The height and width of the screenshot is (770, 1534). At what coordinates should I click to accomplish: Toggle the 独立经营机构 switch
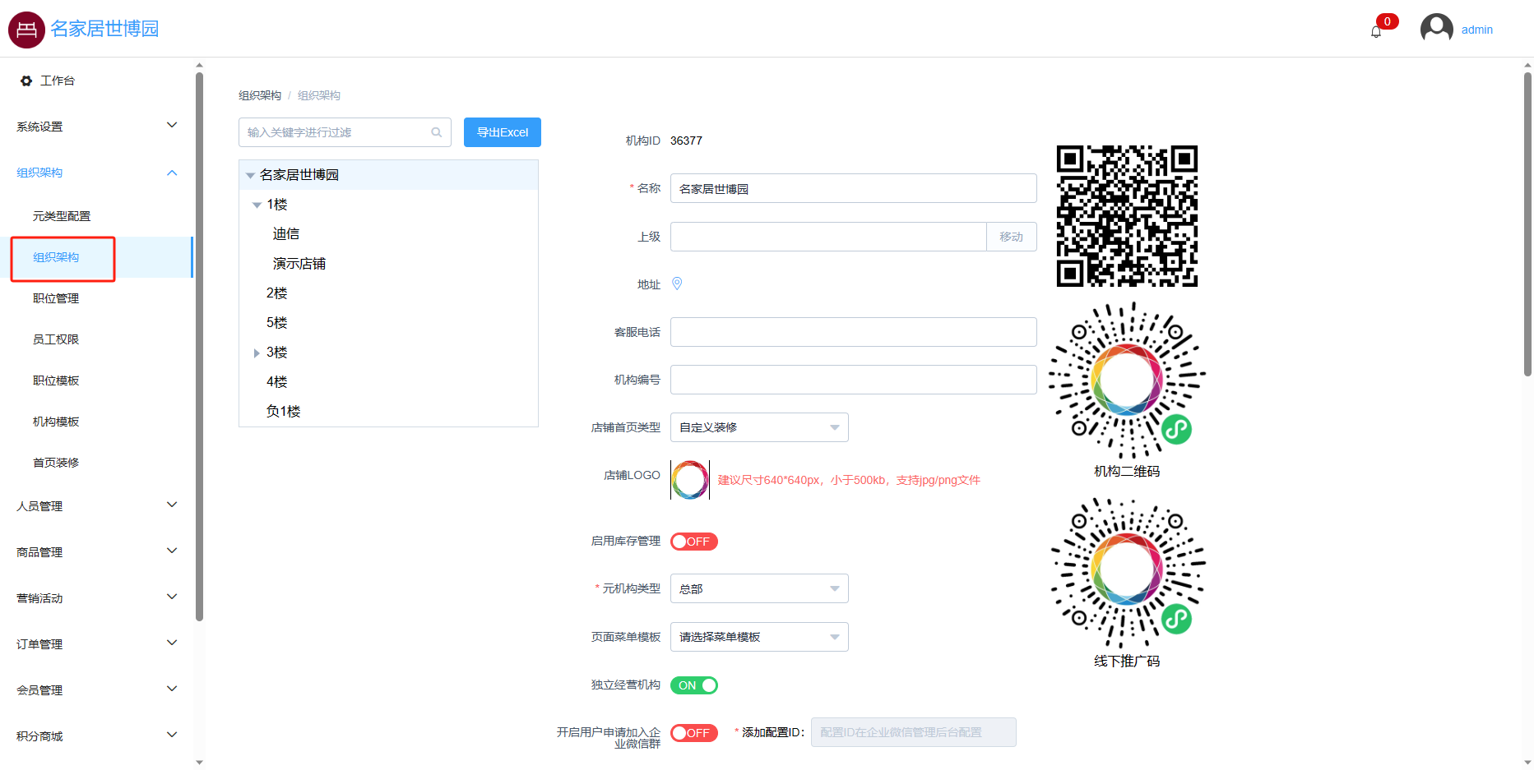[694, 685]
